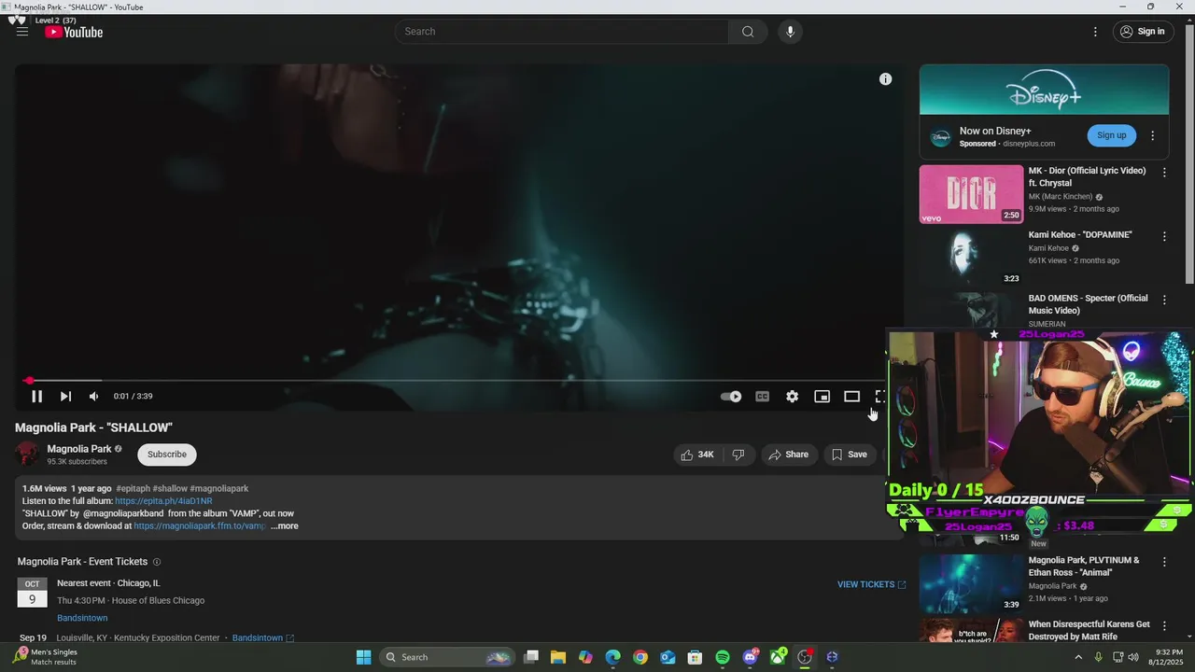1195x672 pixels.
Task: Toggle autoplay switch in player
Action: (x=731, y=397)
